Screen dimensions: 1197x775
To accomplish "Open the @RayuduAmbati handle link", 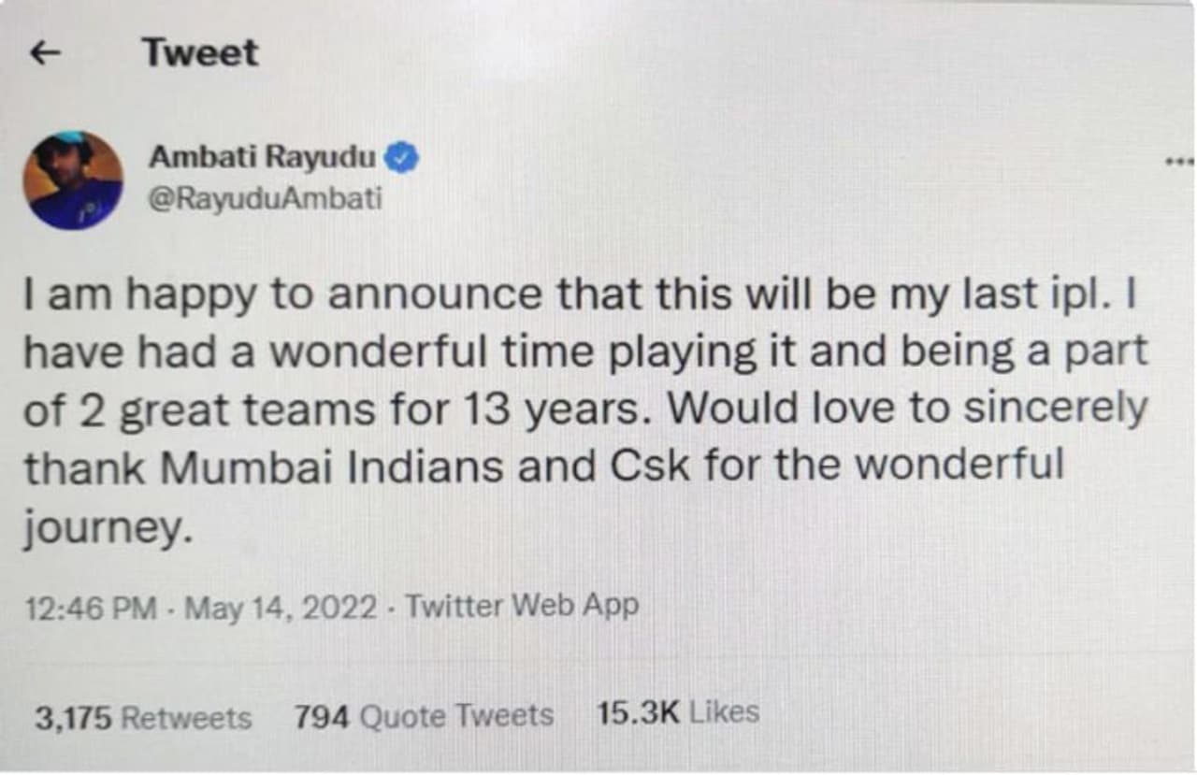I will [x=265, y=198].
